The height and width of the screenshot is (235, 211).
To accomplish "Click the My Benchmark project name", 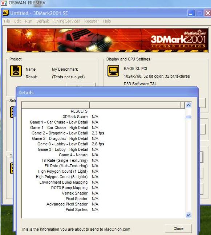I will 65,69.
